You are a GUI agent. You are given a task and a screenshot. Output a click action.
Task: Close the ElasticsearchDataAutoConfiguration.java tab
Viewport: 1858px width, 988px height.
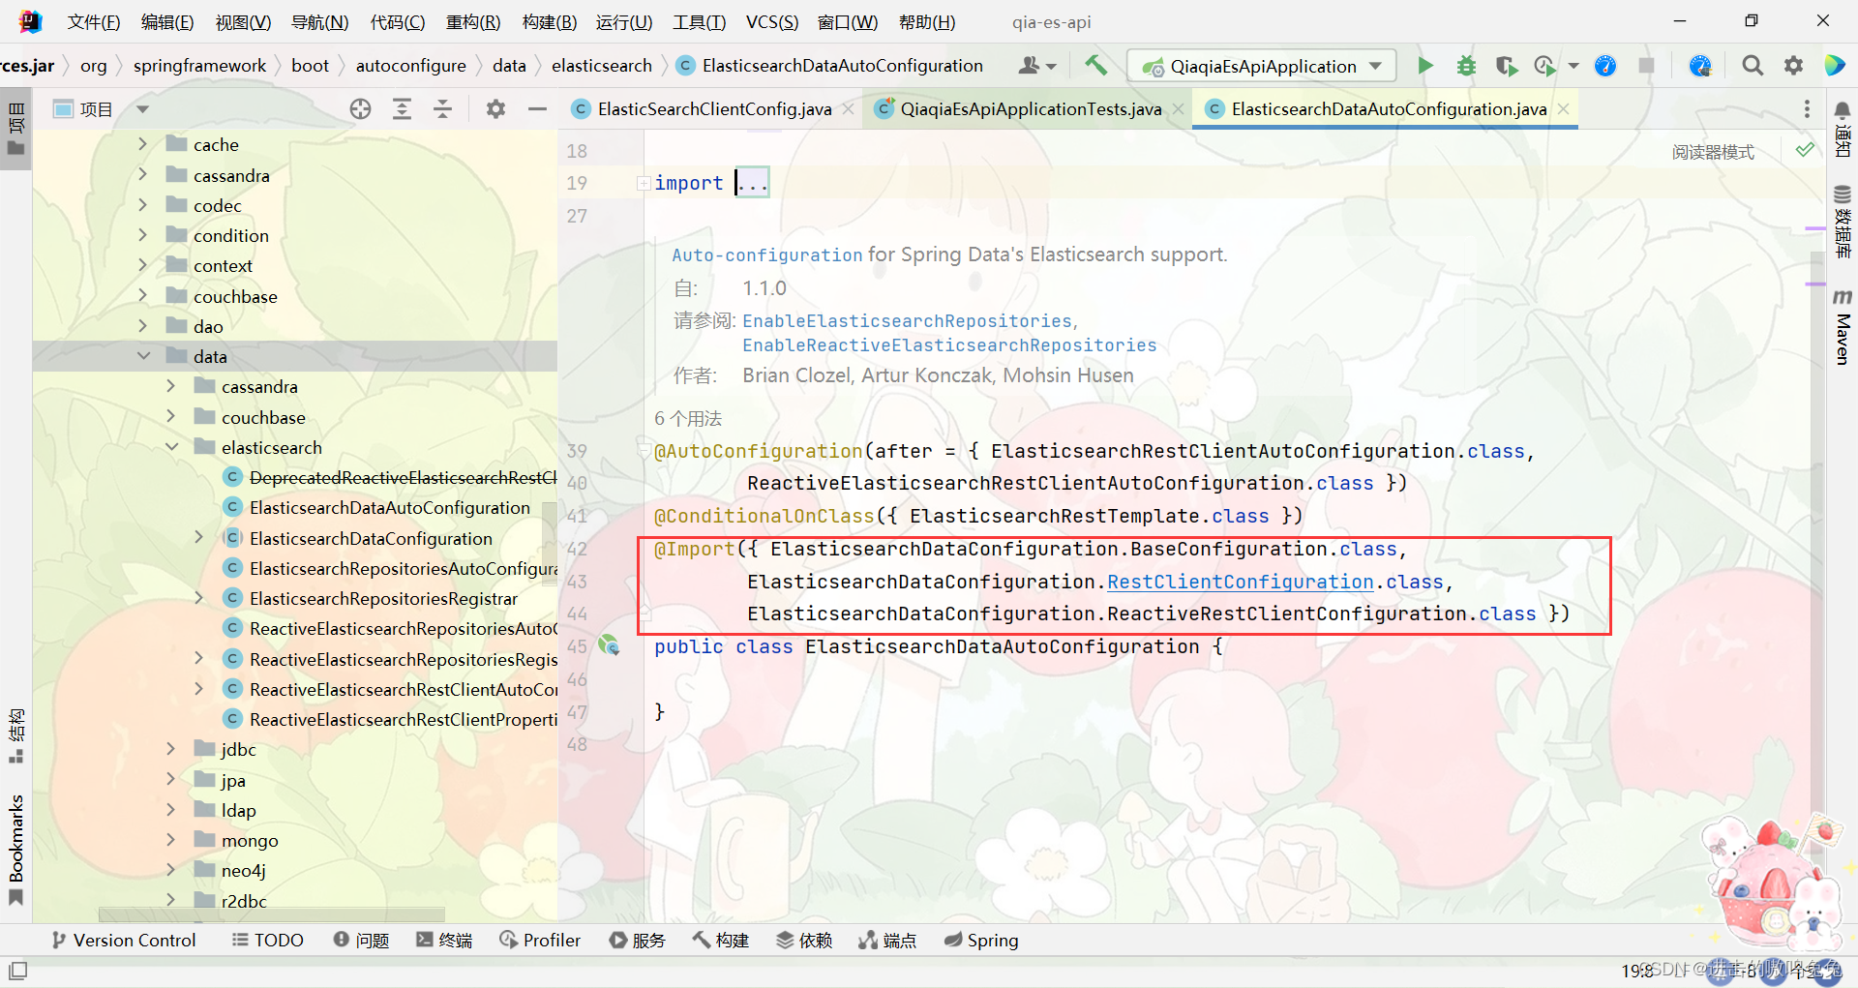click(1564, 109)
